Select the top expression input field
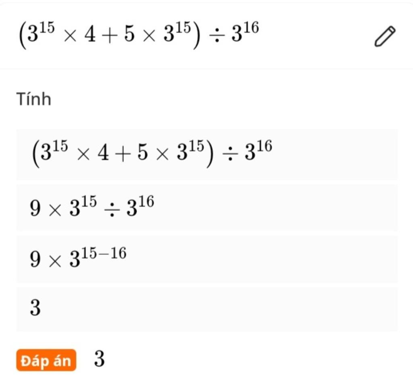This screenshot has width=413, height=382. click(x=206, y=36)
